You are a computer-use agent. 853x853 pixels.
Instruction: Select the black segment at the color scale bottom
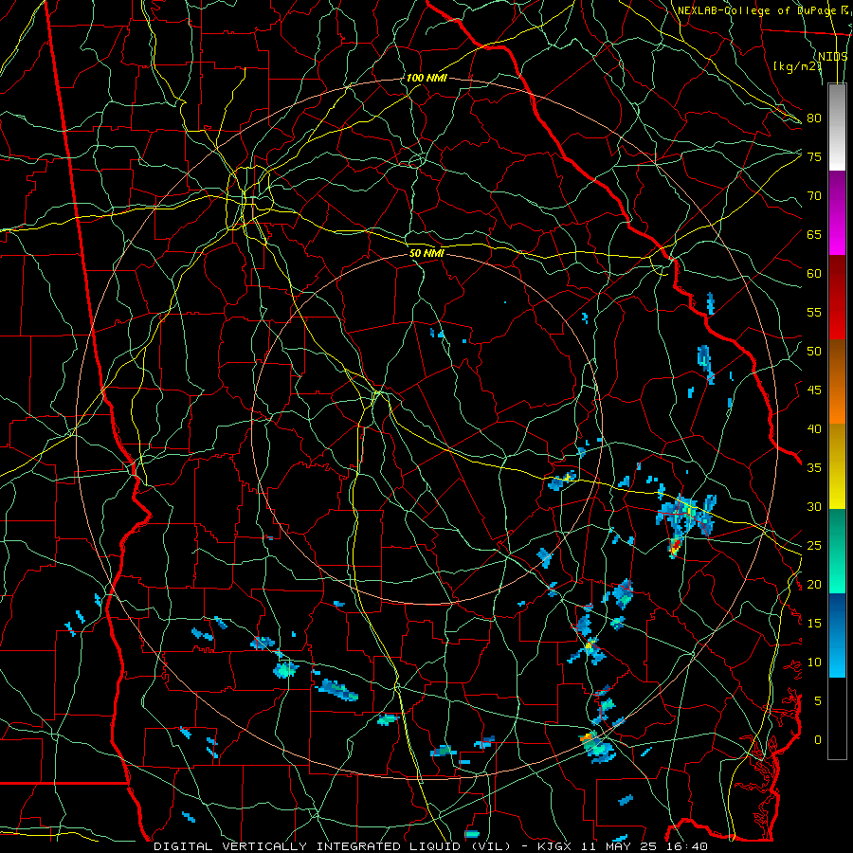point(837,718)
